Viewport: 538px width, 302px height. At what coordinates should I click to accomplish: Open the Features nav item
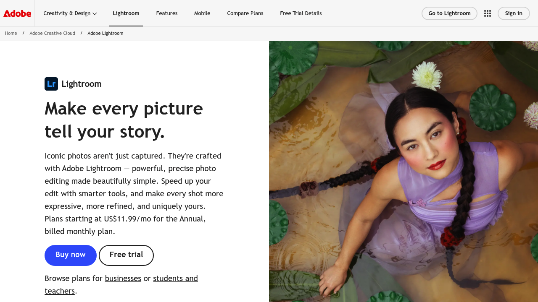pyautogui.click(x=167, y=13)
